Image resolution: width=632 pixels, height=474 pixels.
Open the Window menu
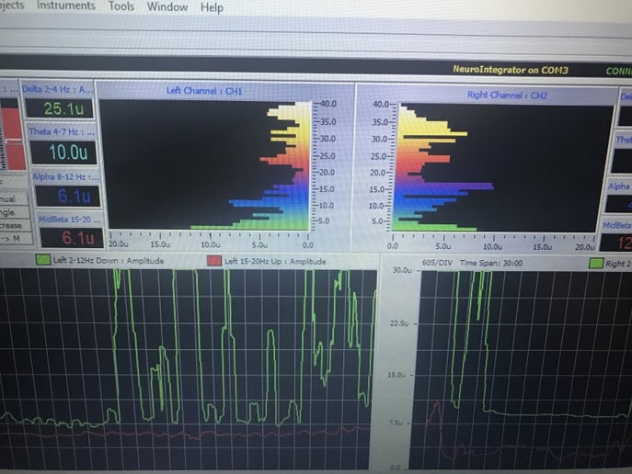pyautogui.click(x=167, y=6)
